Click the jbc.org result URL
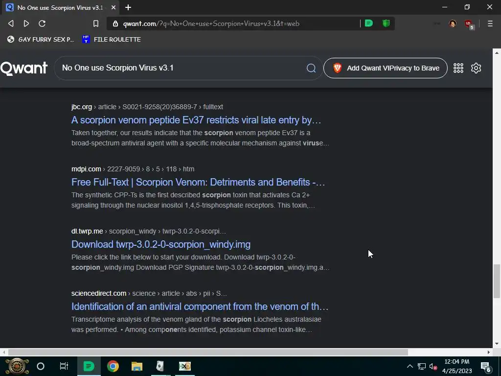 click(147, 107)
